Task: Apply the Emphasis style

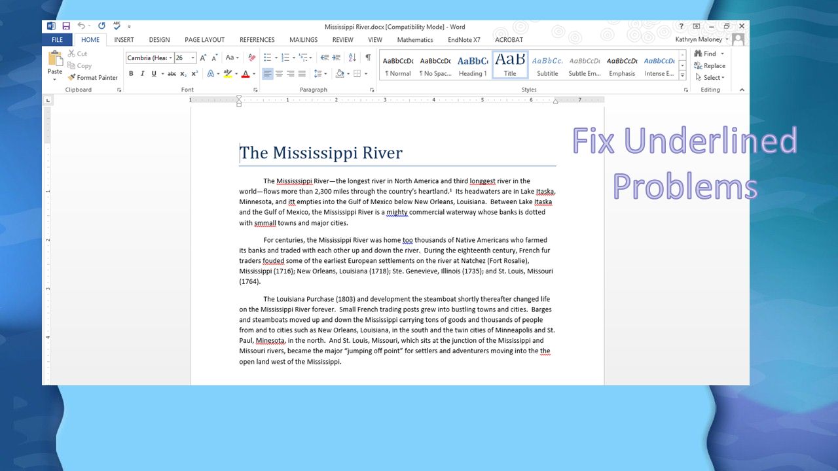Action: (622, 65)
